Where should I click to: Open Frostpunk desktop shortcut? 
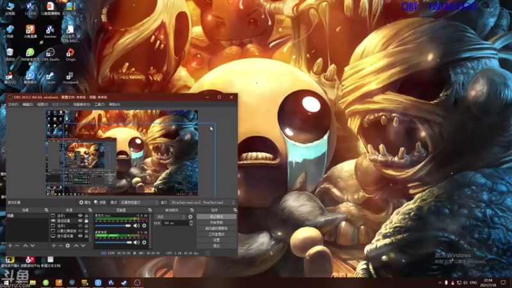pyautogui.click(x=70, y=78)
